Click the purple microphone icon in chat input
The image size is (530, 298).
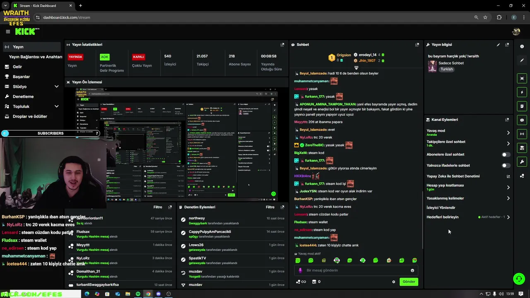click(x=301, y=270)
